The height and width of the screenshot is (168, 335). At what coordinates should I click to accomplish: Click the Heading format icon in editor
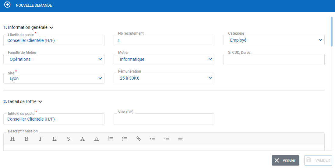pos(12,139)
